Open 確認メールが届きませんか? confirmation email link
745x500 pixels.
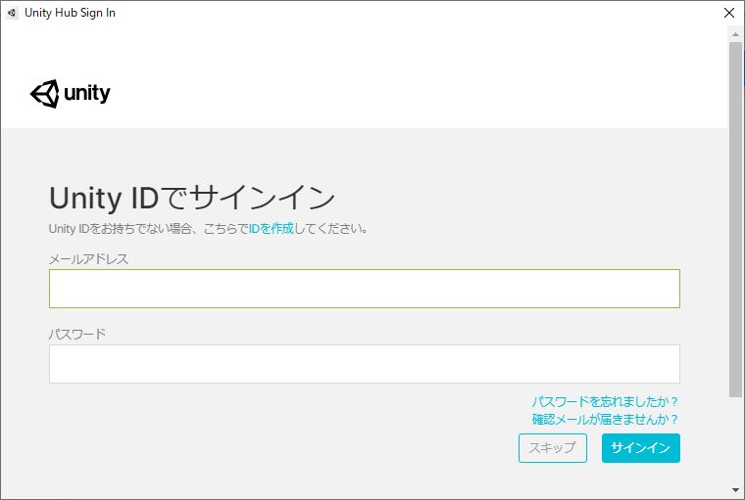coord(605,420)
